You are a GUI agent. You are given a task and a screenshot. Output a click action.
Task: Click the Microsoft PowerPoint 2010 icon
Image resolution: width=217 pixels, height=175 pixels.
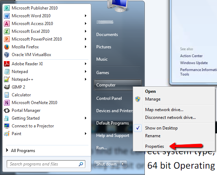coord(7,39)
